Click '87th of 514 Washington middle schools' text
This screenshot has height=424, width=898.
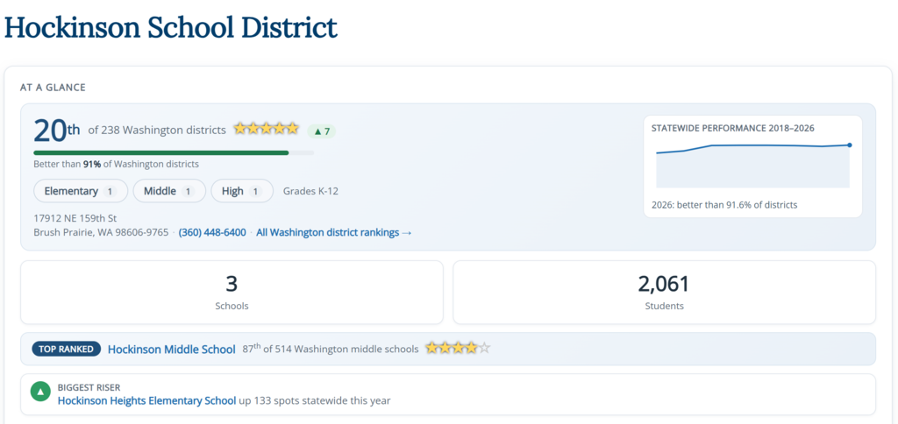point(331,349)
